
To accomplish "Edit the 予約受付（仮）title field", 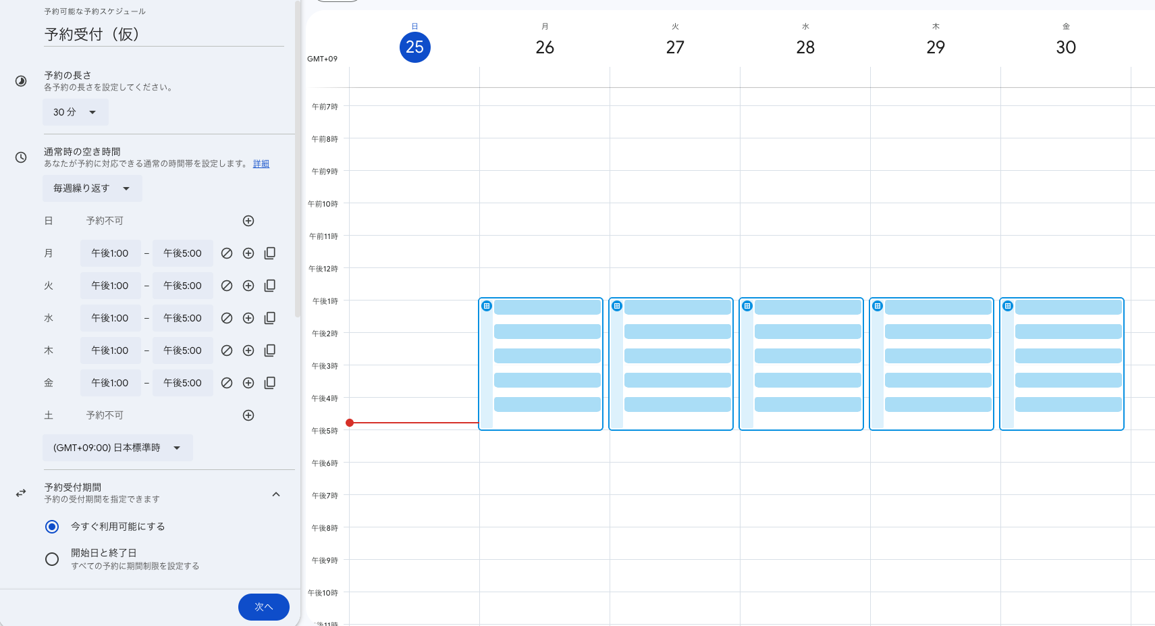I will point(163,34).
